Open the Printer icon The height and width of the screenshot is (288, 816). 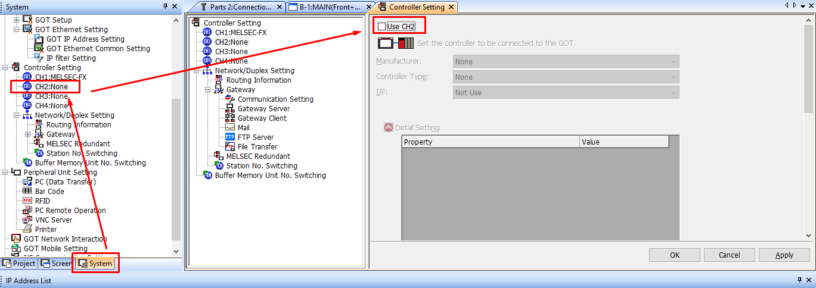pyautogui.click(x=27, y=230)
